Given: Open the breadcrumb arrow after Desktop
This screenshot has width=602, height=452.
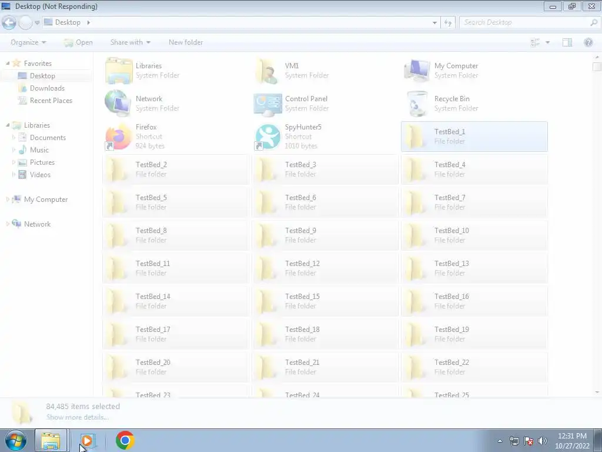Looking at the screenshot, I should (88, 22).
